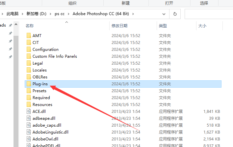Click the 2024/3/6 15:52 date of Legal
The height and width of the screenshot is (147, 233).
click(126, 63)
